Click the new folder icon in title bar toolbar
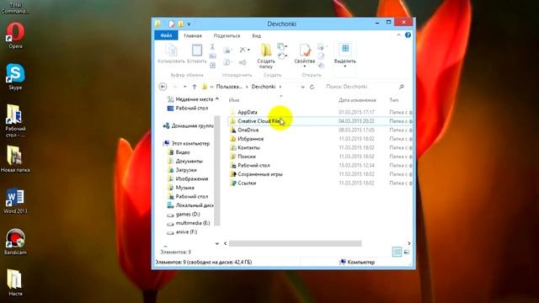The image size is (539, 303). pyautogui.click(x=180, y=24)
